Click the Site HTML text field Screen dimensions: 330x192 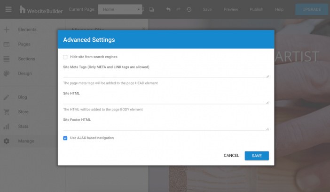pyautogui.click(x=166, y=101)
